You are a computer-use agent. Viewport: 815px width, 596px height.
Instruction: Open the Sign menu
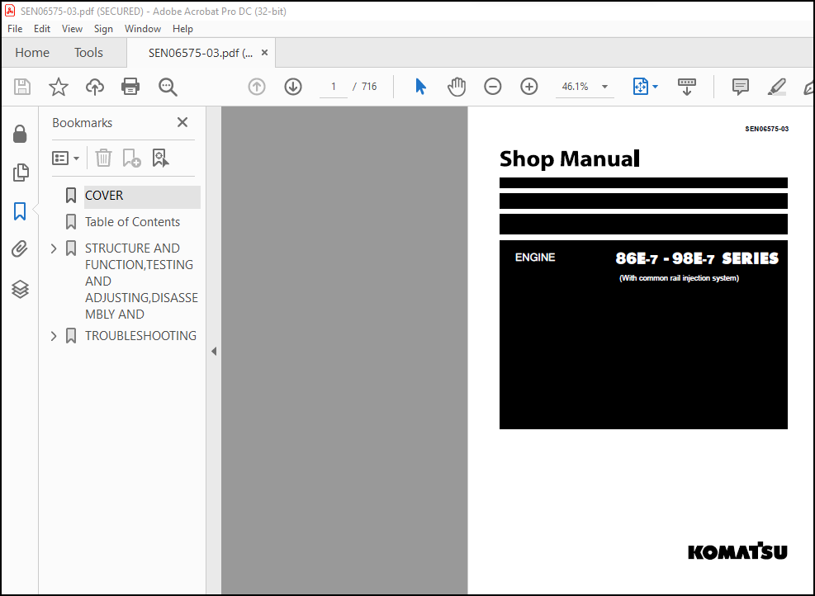[x=103, y=29]
